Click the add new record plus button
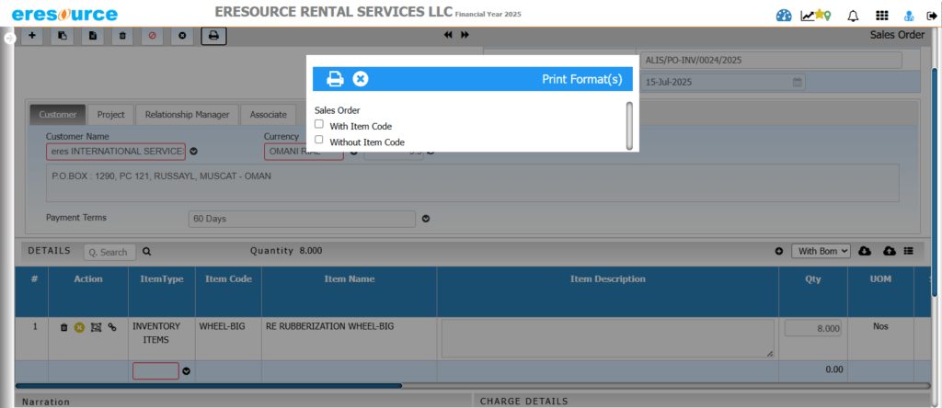 32,36
